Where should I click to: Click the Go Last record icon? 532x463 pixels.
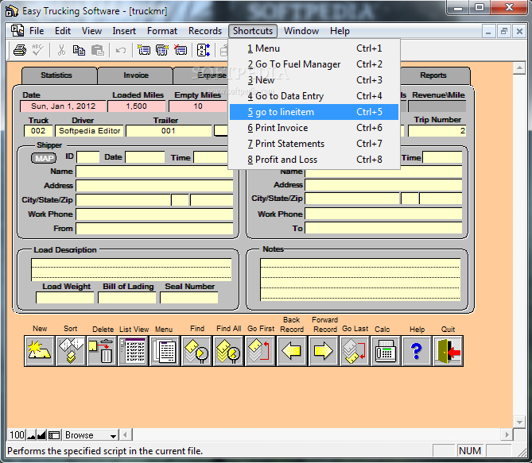point(354,351)
